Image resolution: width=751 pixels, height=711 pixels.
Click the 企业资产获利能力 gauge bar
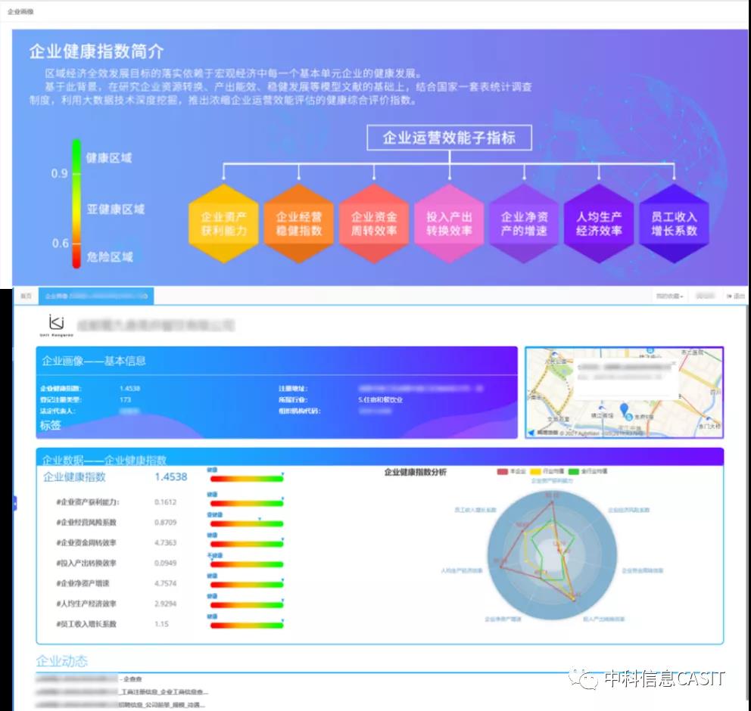click(x=247, y=503)
